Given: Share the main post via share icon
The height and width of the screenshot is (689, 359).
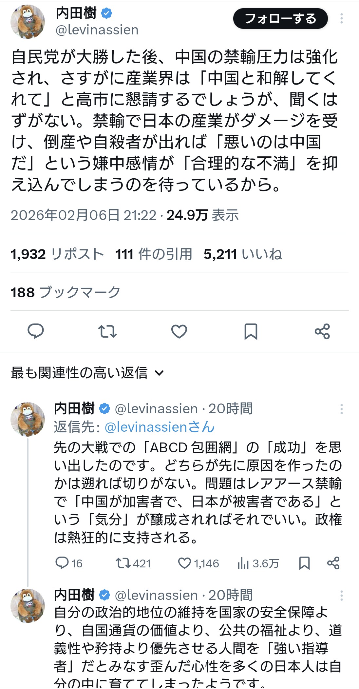Looking at the screenshot, I should (322, 331).
